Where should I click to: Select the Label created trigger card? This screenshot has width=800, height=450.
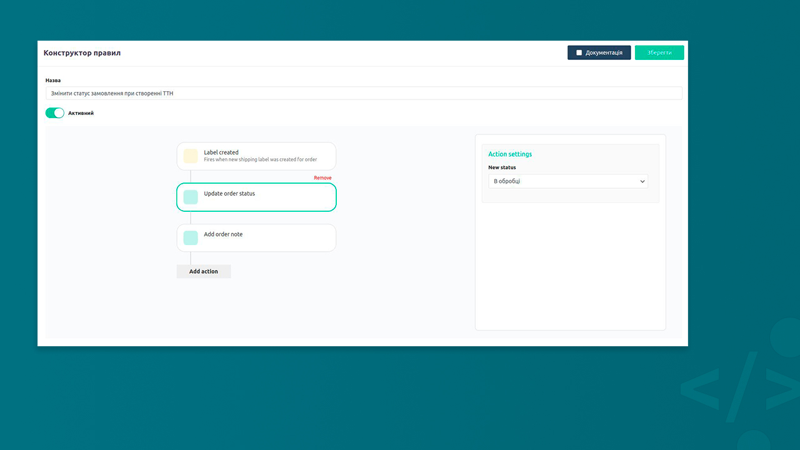pos(256,156)
